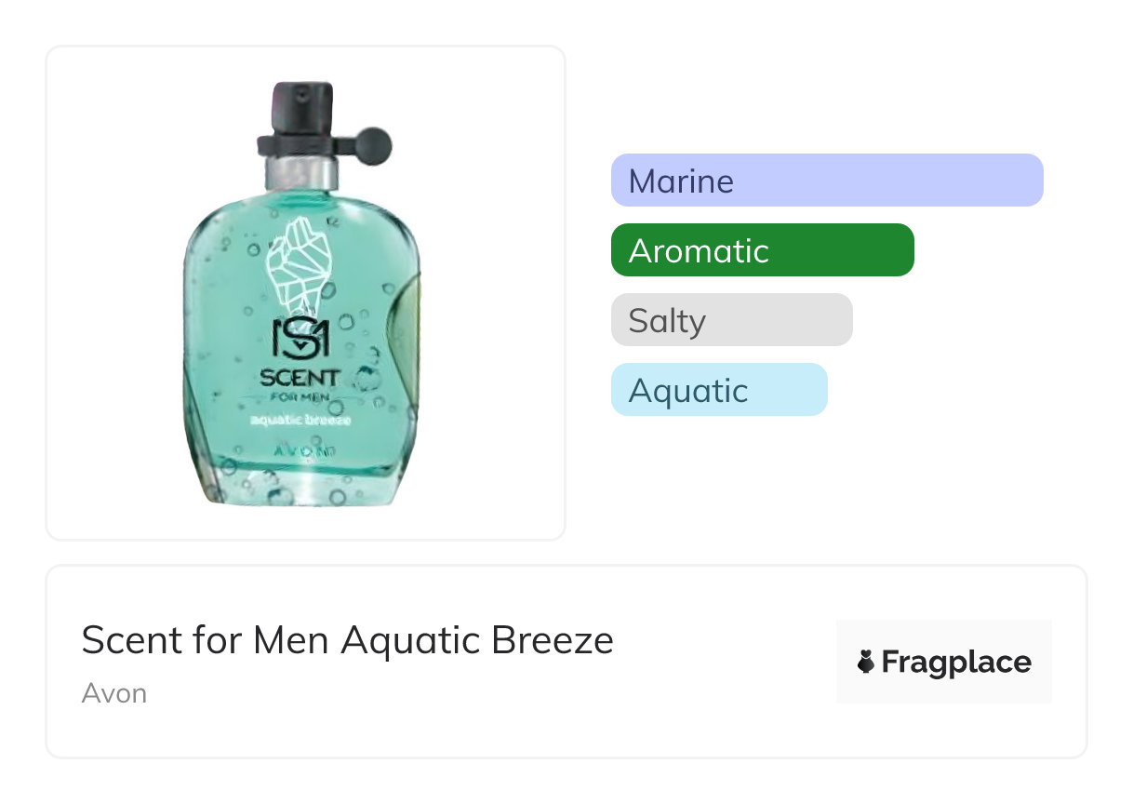Select the green Aromatic accord bar
The width and height of the screenshot is (1133, 804).
click(x=762, y=250)
